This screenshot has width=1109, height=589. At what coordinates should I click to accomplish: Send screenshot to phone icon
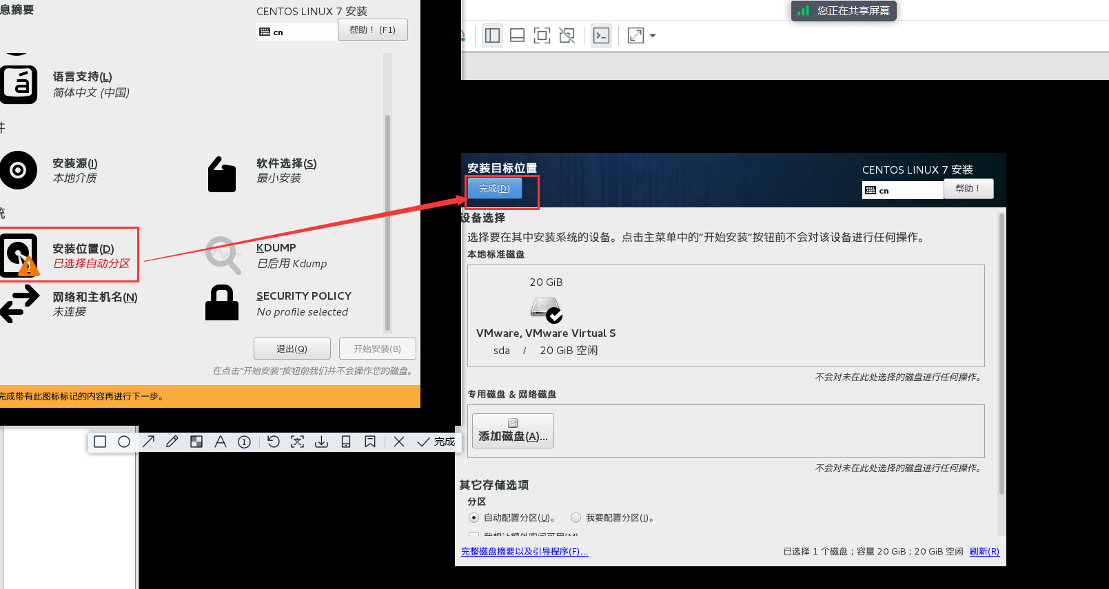click(346, 442)
